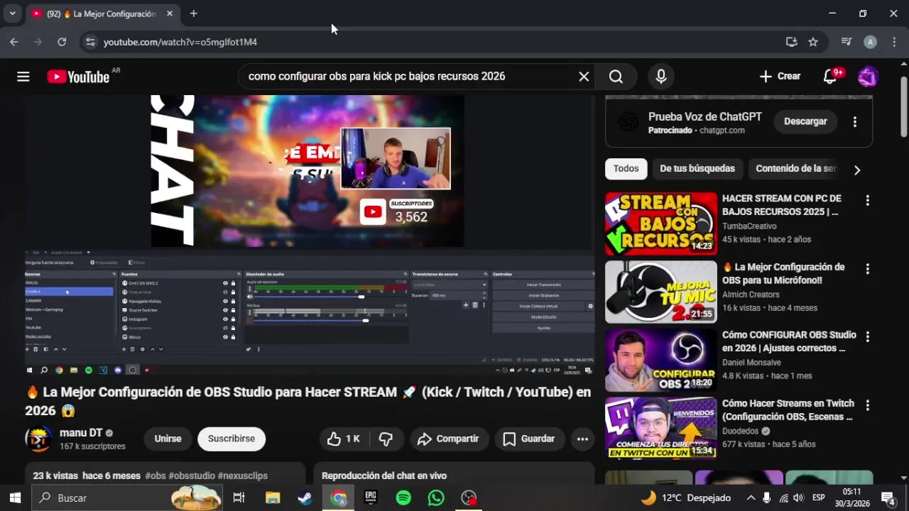Share the video with Compartir
Image resolution: width=909 pixels, height=511 pixels.
(x=449, y=439)
